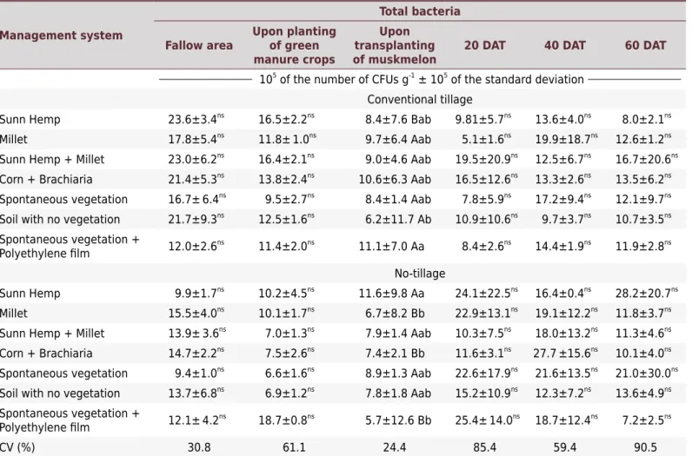Select the value "13.8±2.4"
The width and height of the screenshot is (692, 456).
(286, 179)
